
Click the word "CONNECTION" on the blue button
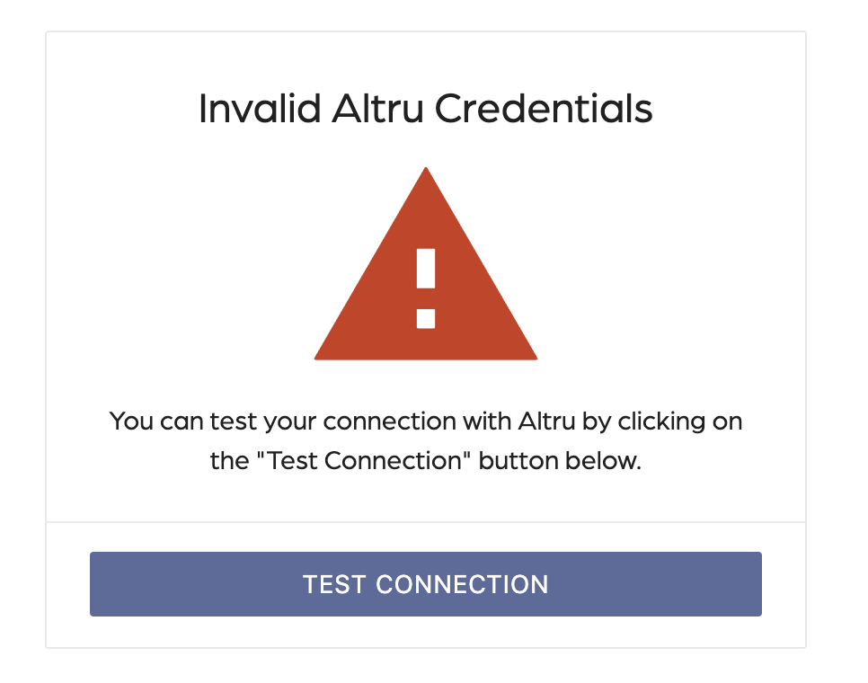point(462,584)
